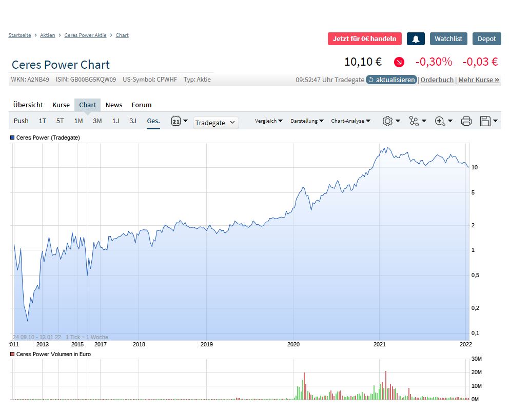The height and width of the screenshot is (411, 510).
Task: Switch to the Übersicht tab
Action: (x=28, y=105)
